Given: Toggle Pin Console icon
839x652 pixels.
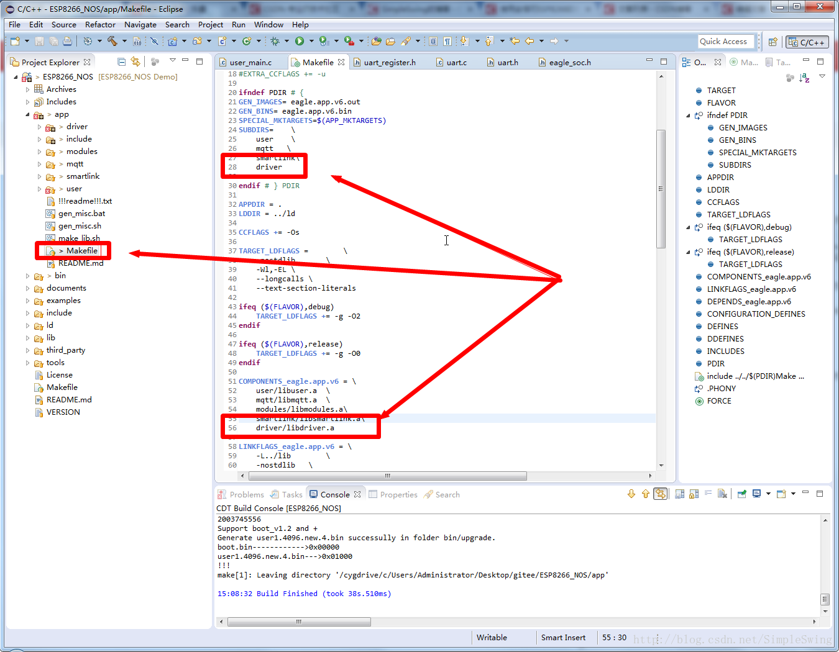Looking at the screenshot, I should pos(742,494).
